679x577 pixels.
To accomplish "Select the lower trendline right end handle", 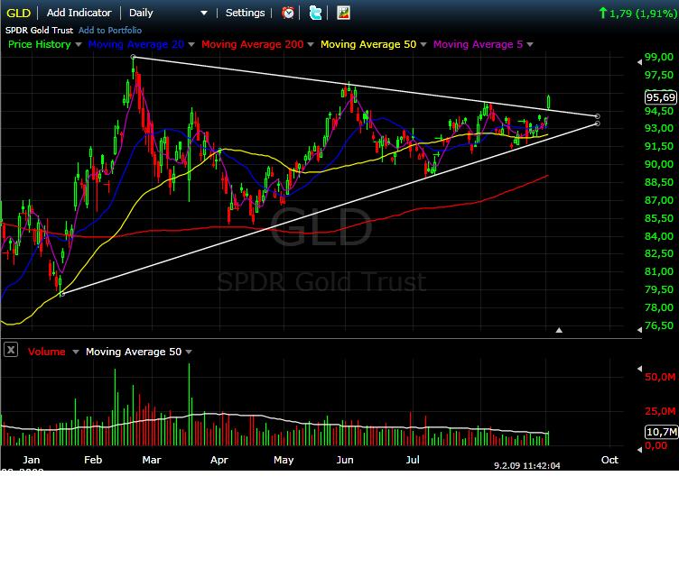I will pos(598,124).
